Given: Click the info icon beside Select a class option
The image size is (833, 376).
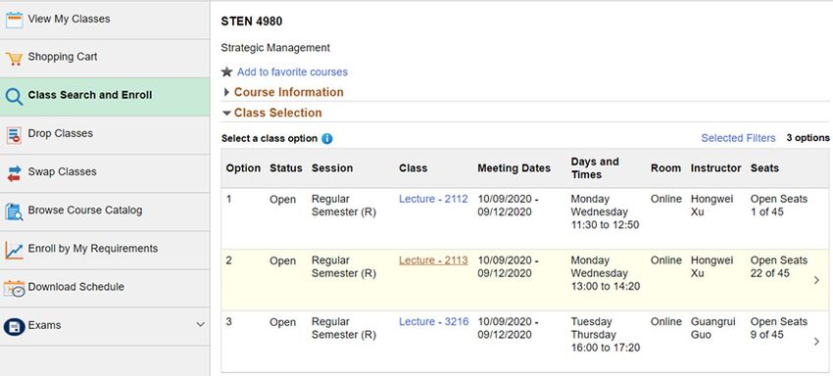Looking at the screenshot, I should 327,139.
